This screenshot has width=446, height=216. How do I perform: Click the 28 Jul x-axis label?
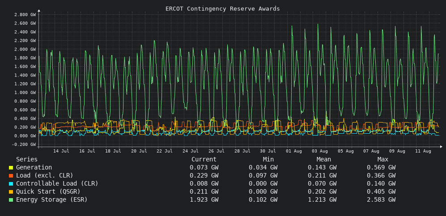tap(242, 151)
